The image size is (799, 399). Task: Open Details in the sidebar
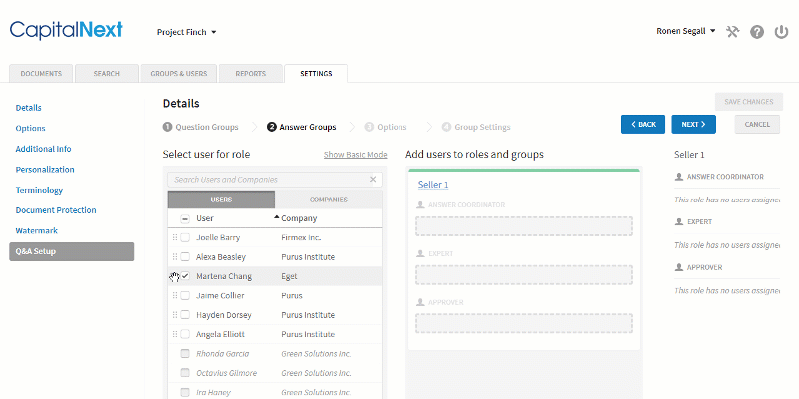29,108
